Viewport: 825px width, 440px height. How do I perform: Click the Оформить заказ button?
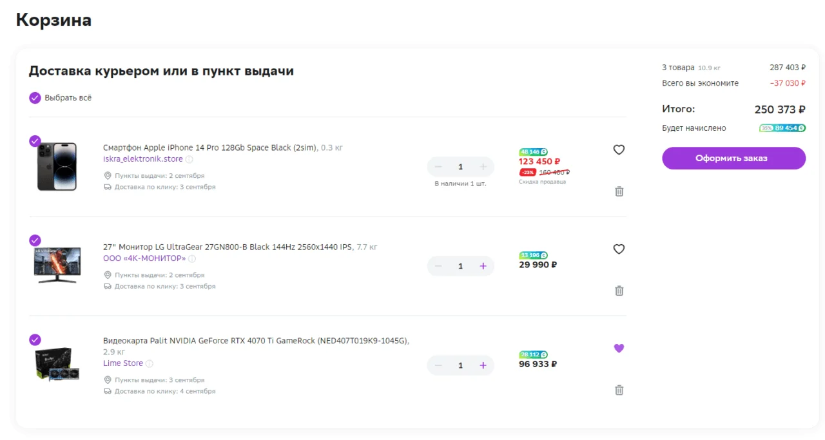[733, 158]
